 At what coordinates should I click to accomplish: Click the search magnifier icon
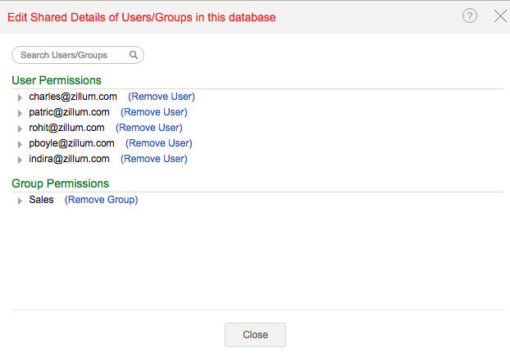(134, 55)
